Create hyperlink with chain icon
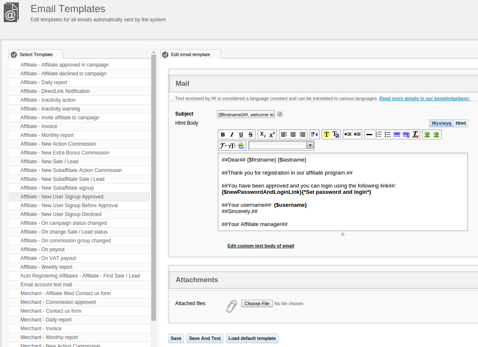 tap(397, 135)
